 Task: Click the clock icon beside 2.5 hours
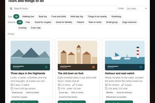click(59, 85)
